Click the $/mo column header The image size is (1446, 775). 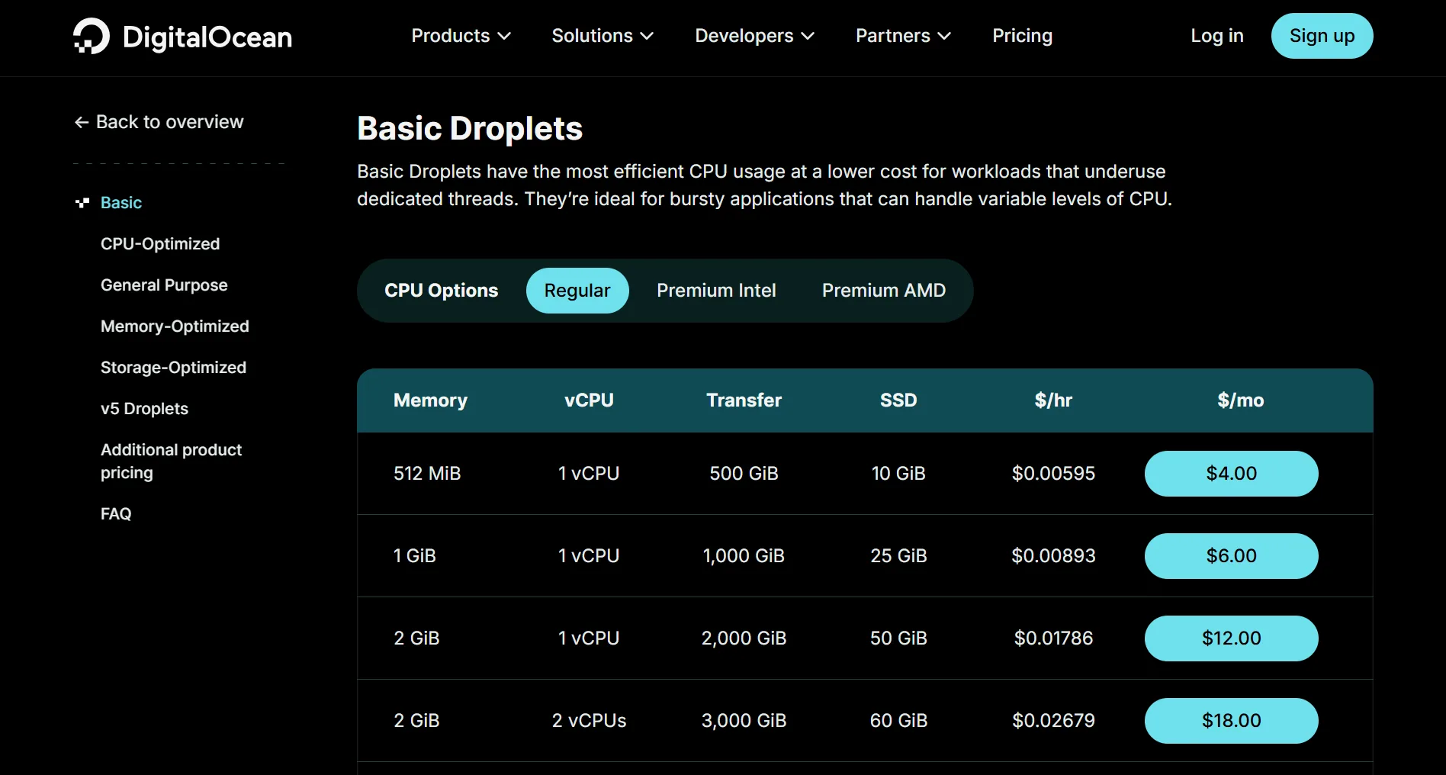click(x=1240, y=400)
